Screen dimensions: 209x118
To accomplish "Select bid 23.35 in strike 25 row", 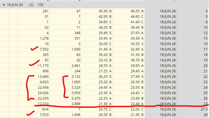I will [x=103, y=93].
